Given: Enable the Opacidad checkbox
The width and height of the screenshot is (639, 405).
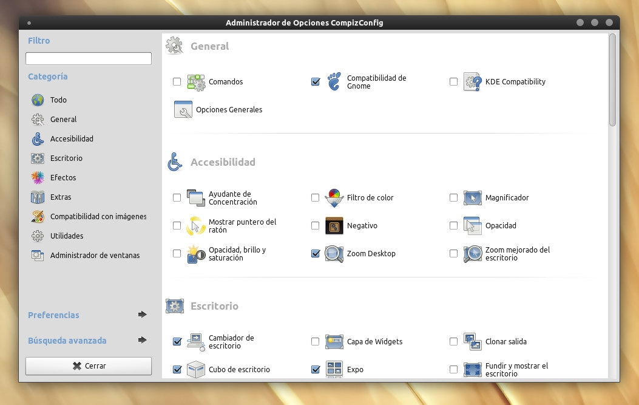Looking at the screenshot, I should pyautogui.click(x=453, y=225).
